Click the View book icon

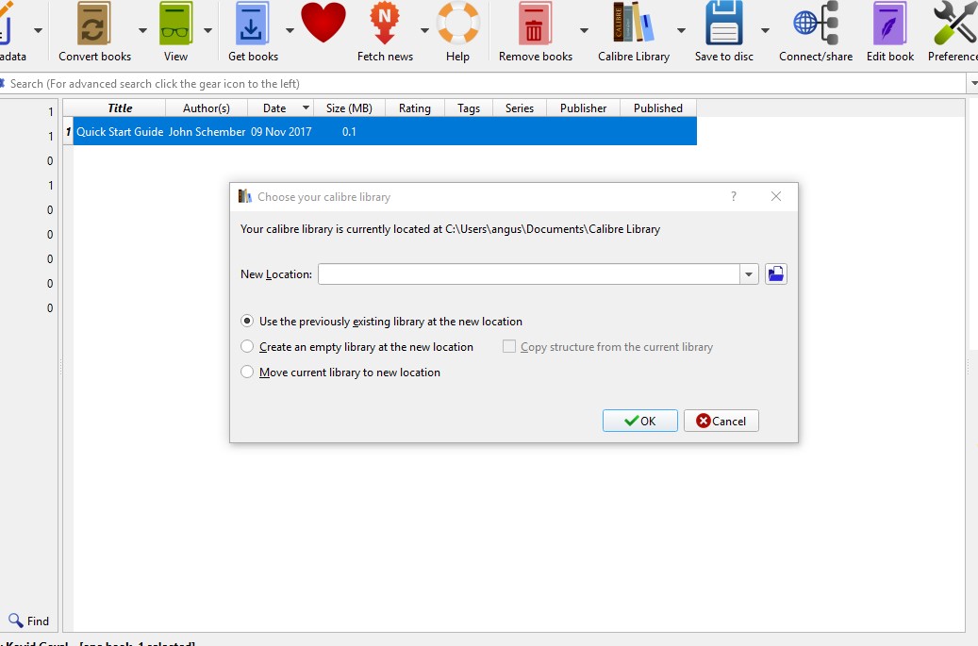tap(175, 24)
